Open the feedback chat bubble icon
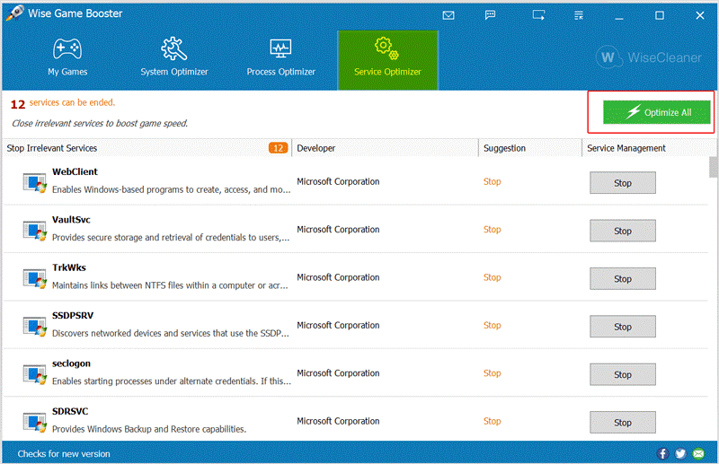Image resolution: width=719 pixels, height=464 pixels. click(490, 15)
